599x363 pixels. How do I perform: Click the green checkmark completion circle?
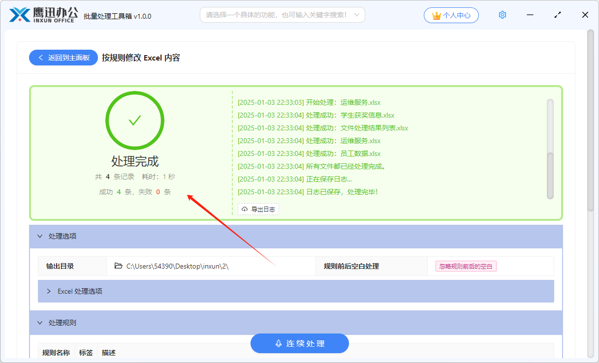click(x=134, y=120)
